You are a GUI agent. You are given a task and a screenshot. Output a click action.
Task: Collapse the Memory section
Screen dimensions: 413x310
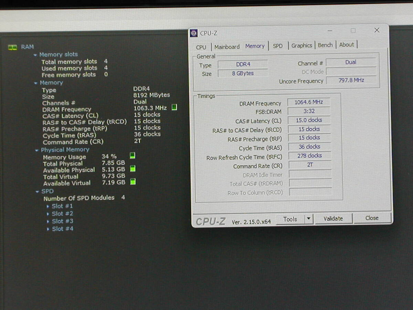(35, 83)
